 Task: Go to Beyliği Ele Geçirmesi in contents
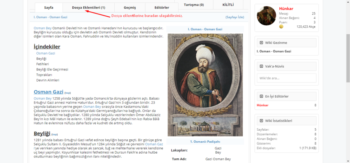[x=52, y=70]
